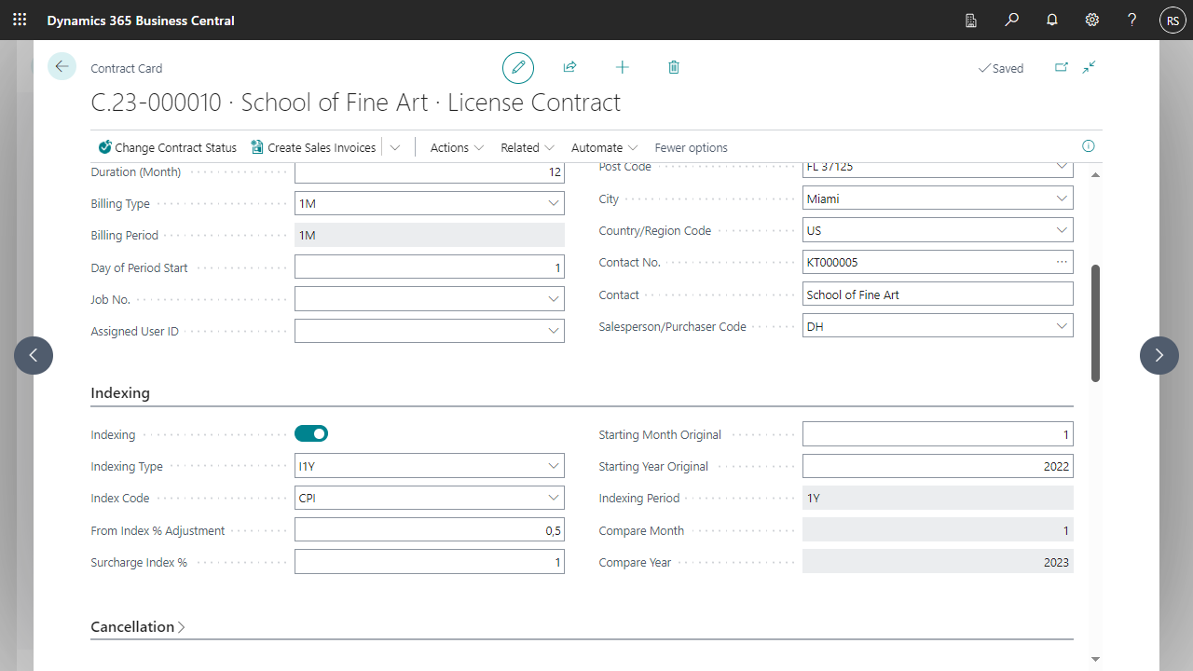The height and width of the screenshot is (671, 1193).
Task: Delete the contract using trash icon
Action: click(x=674, y=67)
